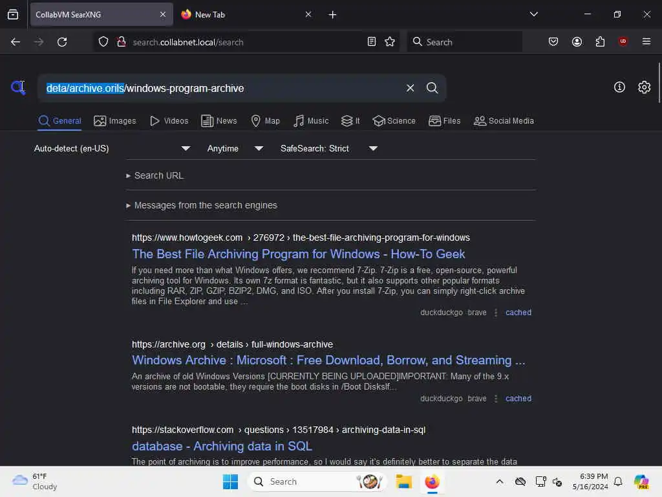This screenshot has height=497, width=662.
Task: Bookmark this page with the star icon
Action: (x=390, y=41)
